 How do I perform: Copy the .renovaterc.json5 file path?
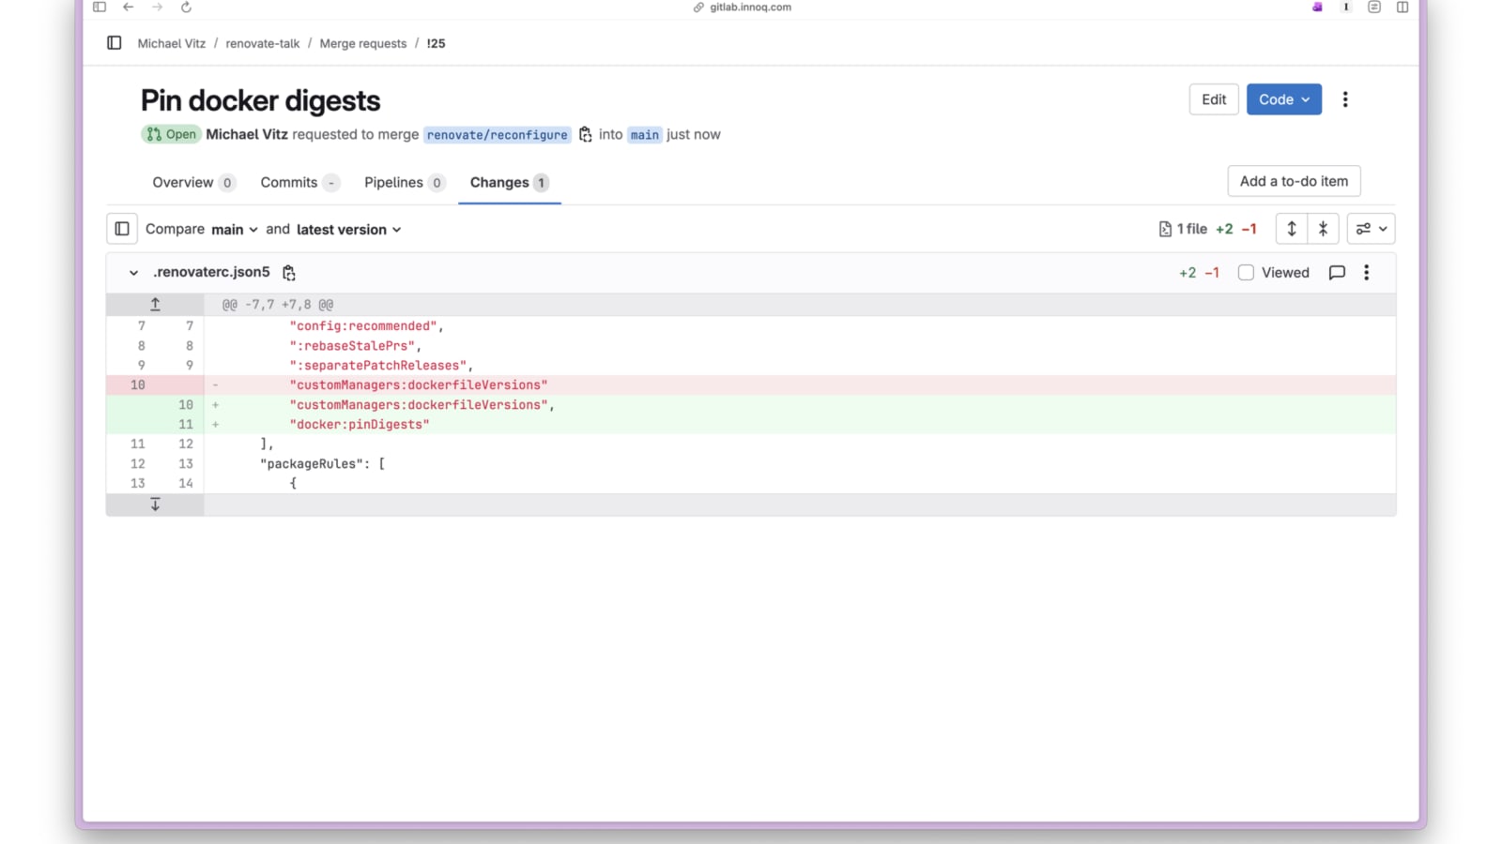pyautogui.click(x=289, y=273)
